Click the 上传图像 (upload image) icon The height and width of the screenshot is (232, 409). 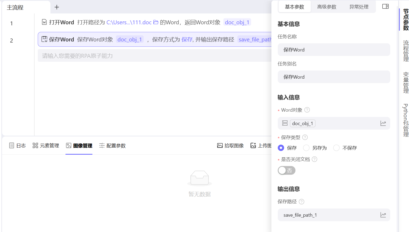(253, 145)
